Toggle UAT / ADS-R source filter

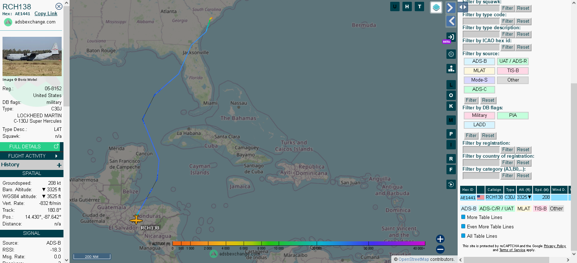click(x=513, y=61)
